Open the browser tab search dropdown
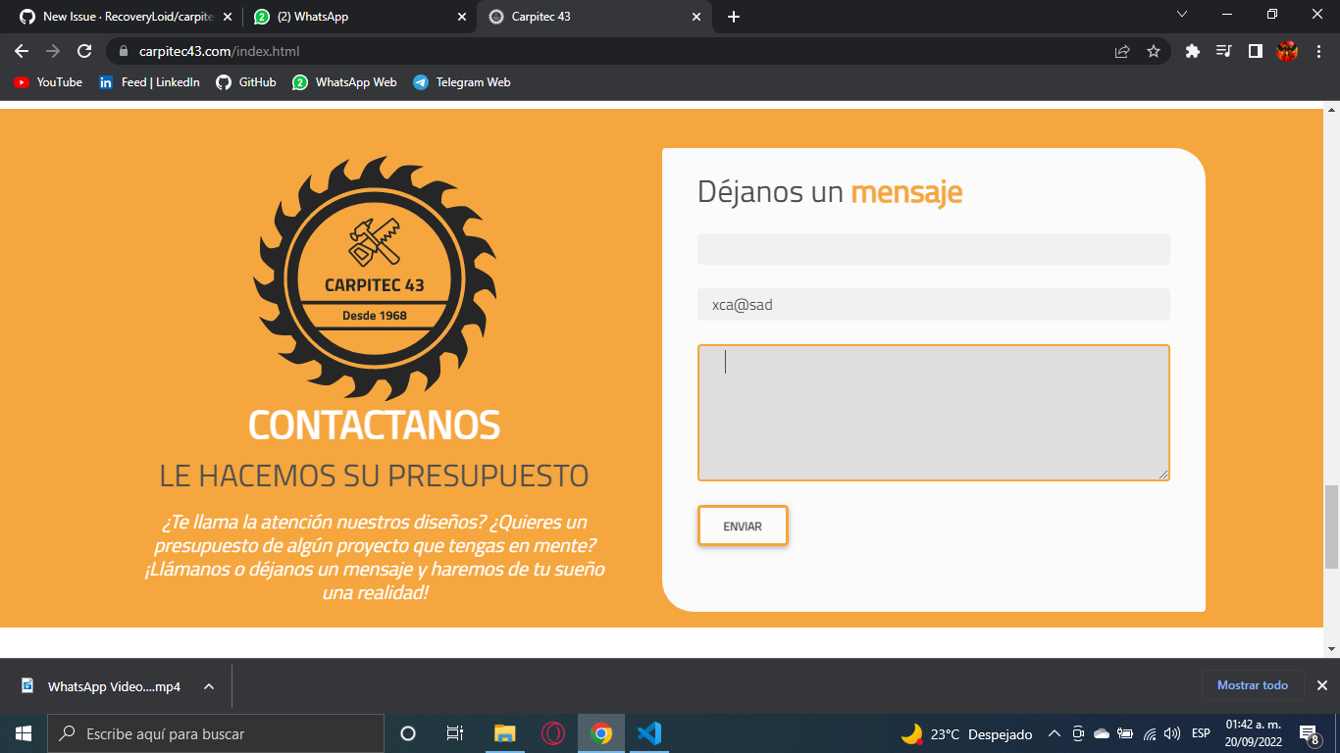Viewport: 1340px width, 753px height. pos(1179,15)
